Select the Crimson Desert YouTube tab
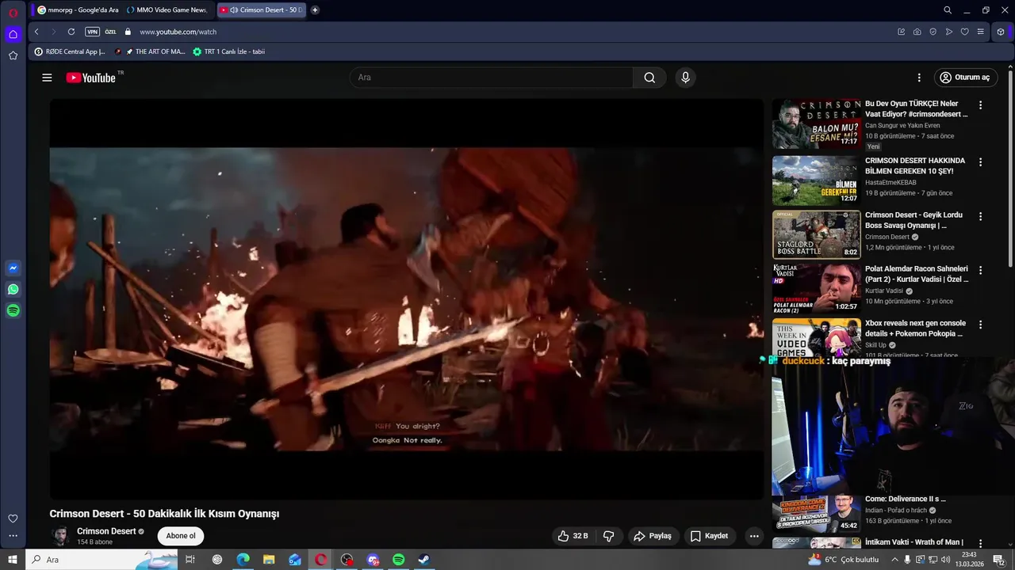The height and width of the screenshot is (570, 1015). point(262,9)
